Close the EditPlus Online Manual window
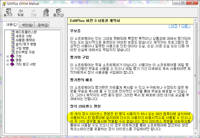Viewport: 200px width, 138px height. [192, 3]
